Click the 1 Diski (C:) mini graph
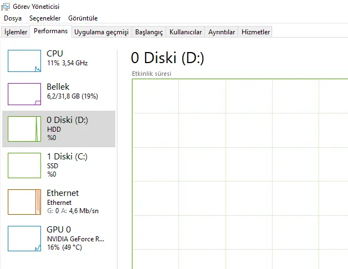Screen dimensions: 348x269 click(x=24, y=165)
